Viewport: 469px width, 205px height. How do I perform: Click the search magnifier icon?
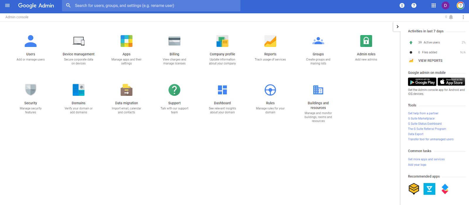pyautogui.click(x=68, y=6)
